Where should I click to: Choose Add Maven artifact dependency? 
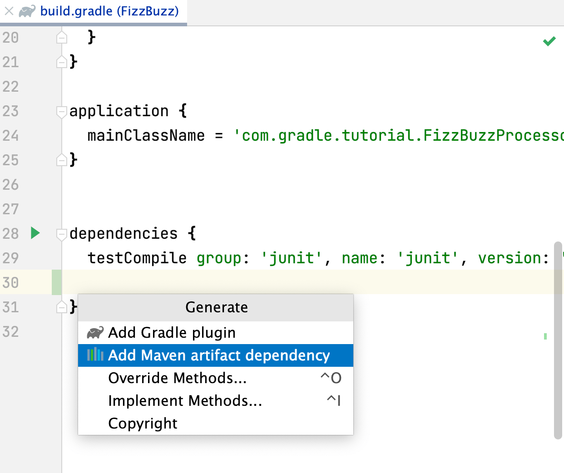click(216, 355)
